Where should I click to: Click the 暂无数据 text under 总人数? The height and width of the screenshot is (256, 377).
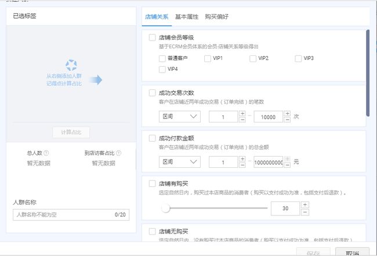(38, 163)
